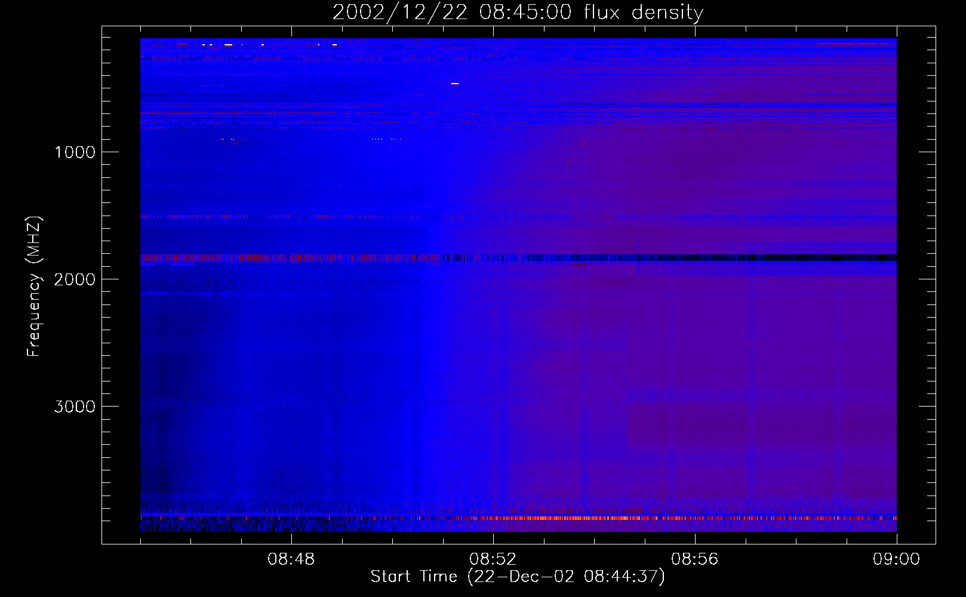Click the plot title '2002/12/22 08:45:00 flux density'
The width and height of the screenshot is (966, 597).
pyautogui.click(x=518, y=13)
